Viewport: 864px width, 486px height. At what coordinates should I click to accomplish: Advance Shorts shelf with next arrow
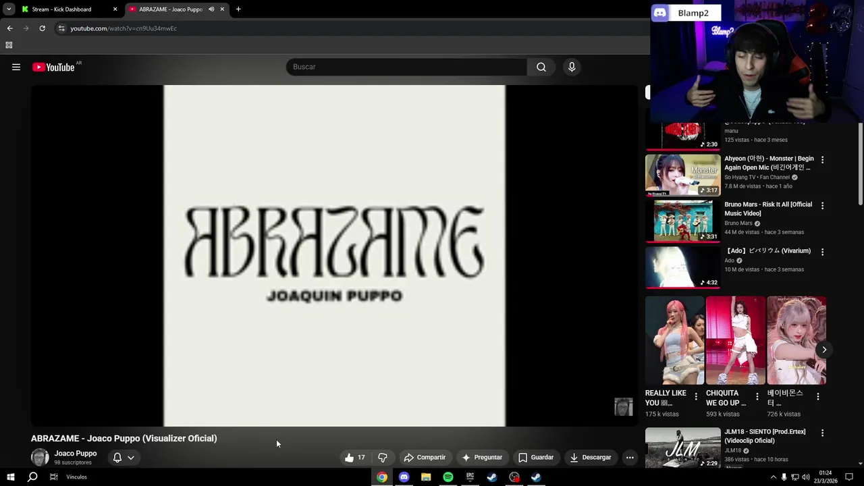(x=824, y=350)
